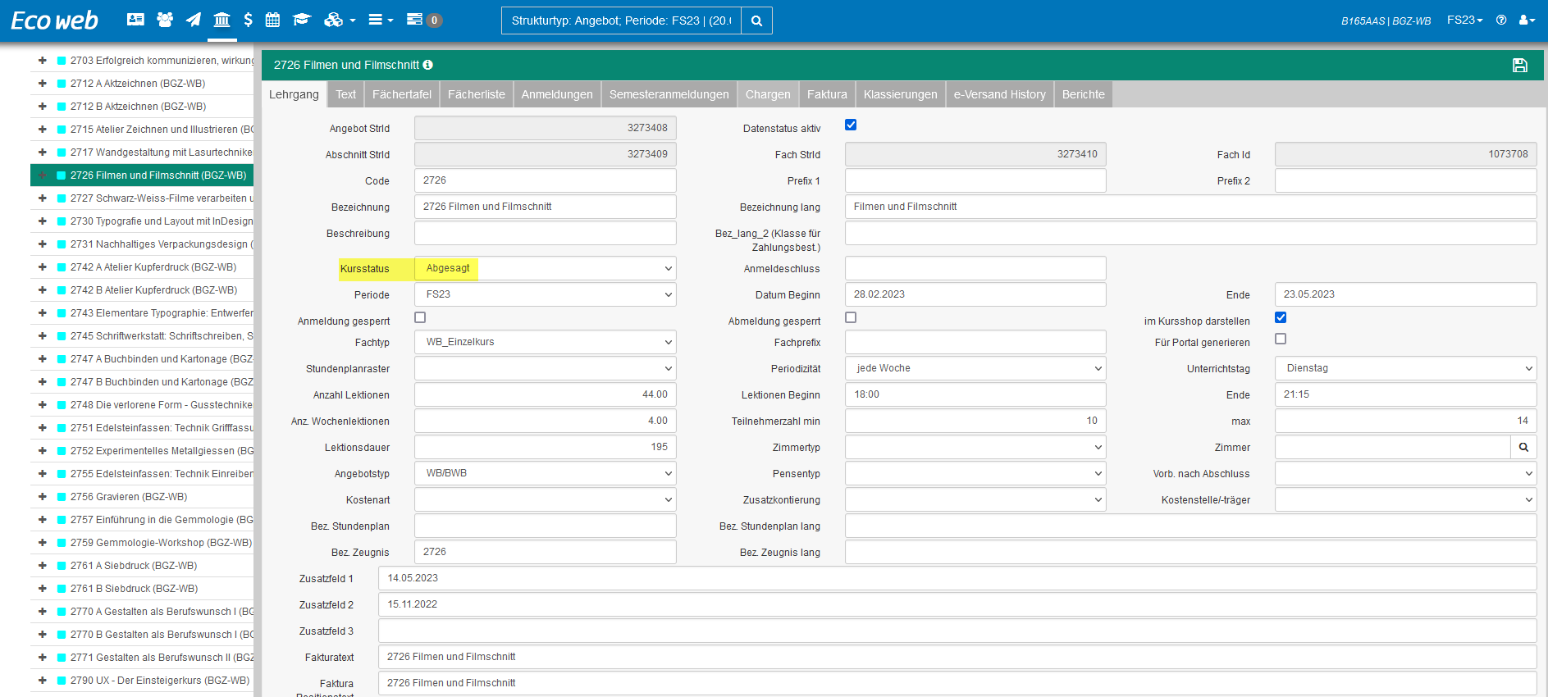Select 2715 Atelier Zeichnen und Illustrieren
This screenshot has width=1548, height=697.
[162, 130]
